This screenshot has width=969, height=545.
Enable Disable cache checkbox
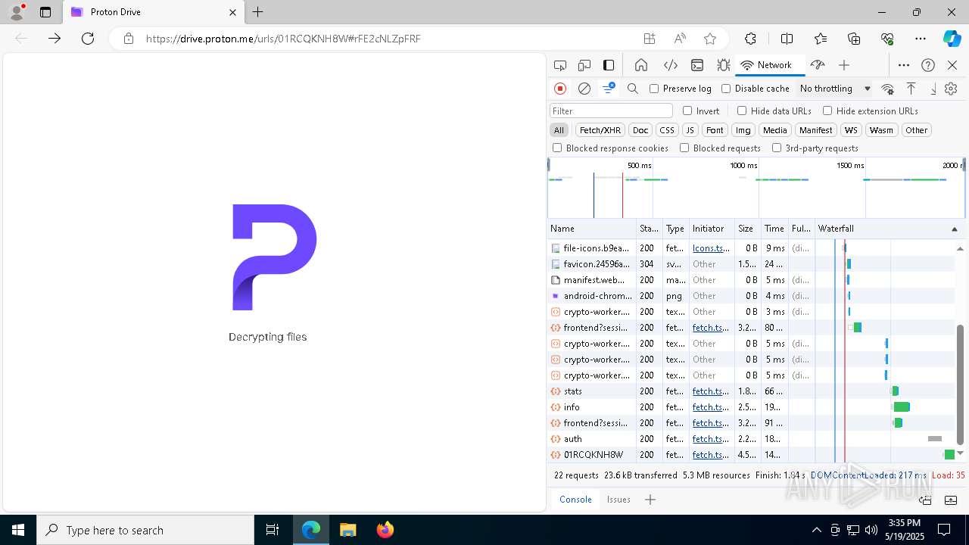coord(726,89)
